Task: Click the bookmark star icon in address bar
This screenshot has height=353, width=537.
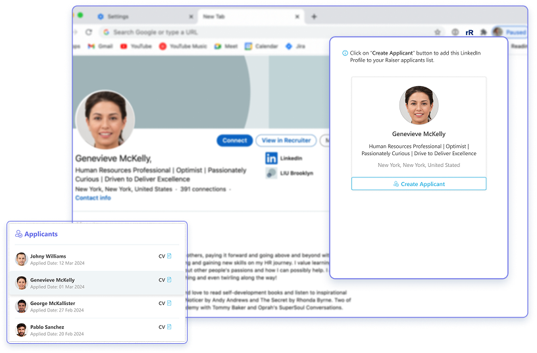Action: click(438, 32)
